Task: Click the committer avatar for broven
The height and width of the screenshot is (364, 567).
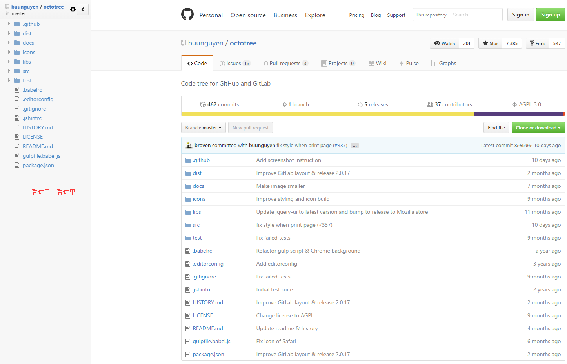Action: point(189,145)
